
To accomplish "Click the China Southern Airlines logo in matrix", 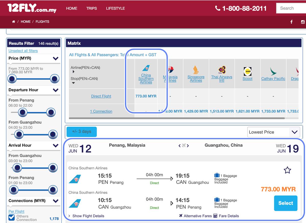I will coord(146,68).
